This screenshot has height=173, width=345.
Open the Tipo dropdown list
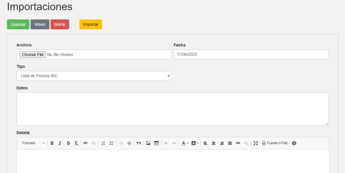(94, 76)
